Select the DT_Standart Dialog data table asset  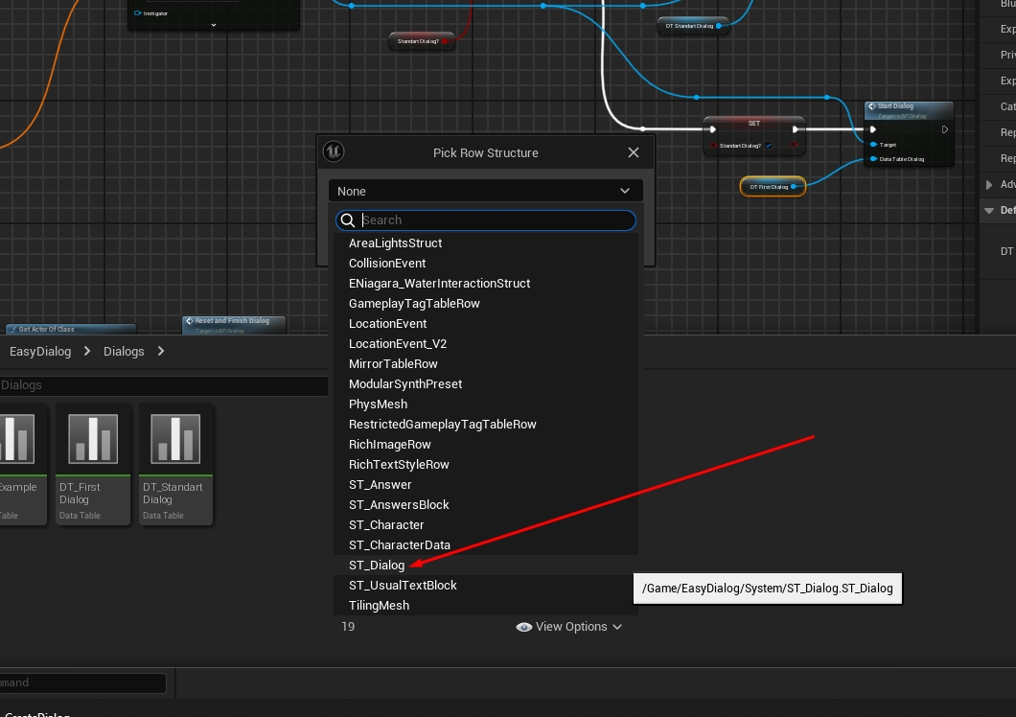tap(175, 462)
